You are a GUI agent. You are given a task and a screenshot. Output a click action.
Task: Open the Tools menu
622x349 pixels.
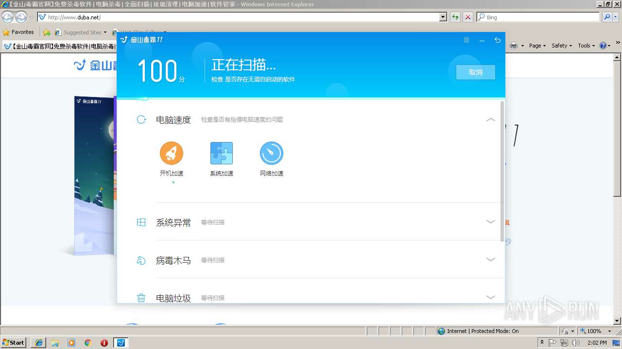point(586,46)
